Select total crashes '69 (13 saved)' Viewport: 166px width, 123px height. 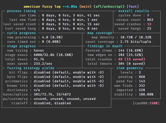pyautogui.click(x=132, y=59)
